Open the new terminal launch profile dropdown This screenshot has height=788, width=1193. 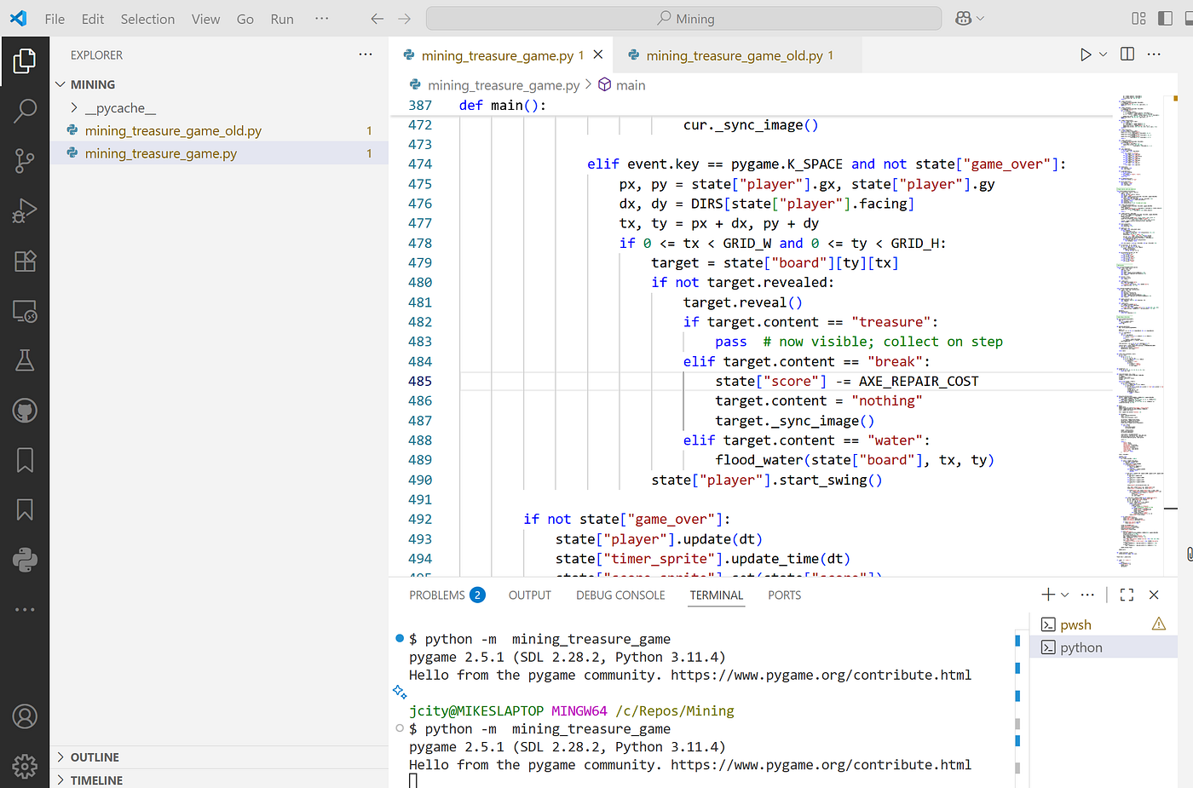pyautogui.click(x=1064, y=595)
